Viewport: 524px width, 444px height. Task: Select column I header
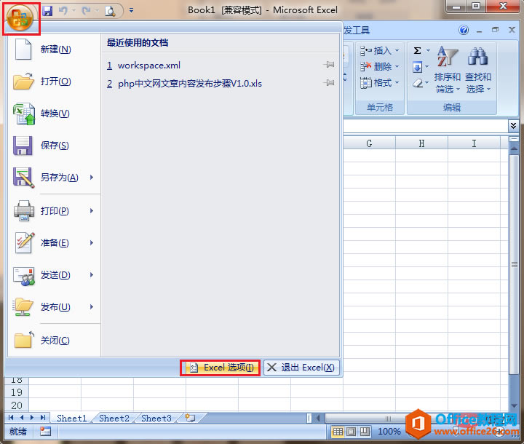click(x=474, y=143)
